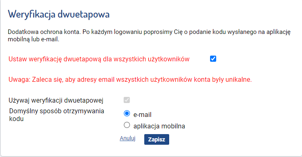
Task: Click the greyed-out 'Używaj weryfikacji dwuetapowej' checkbox
Action: click(x=127, y=100)
